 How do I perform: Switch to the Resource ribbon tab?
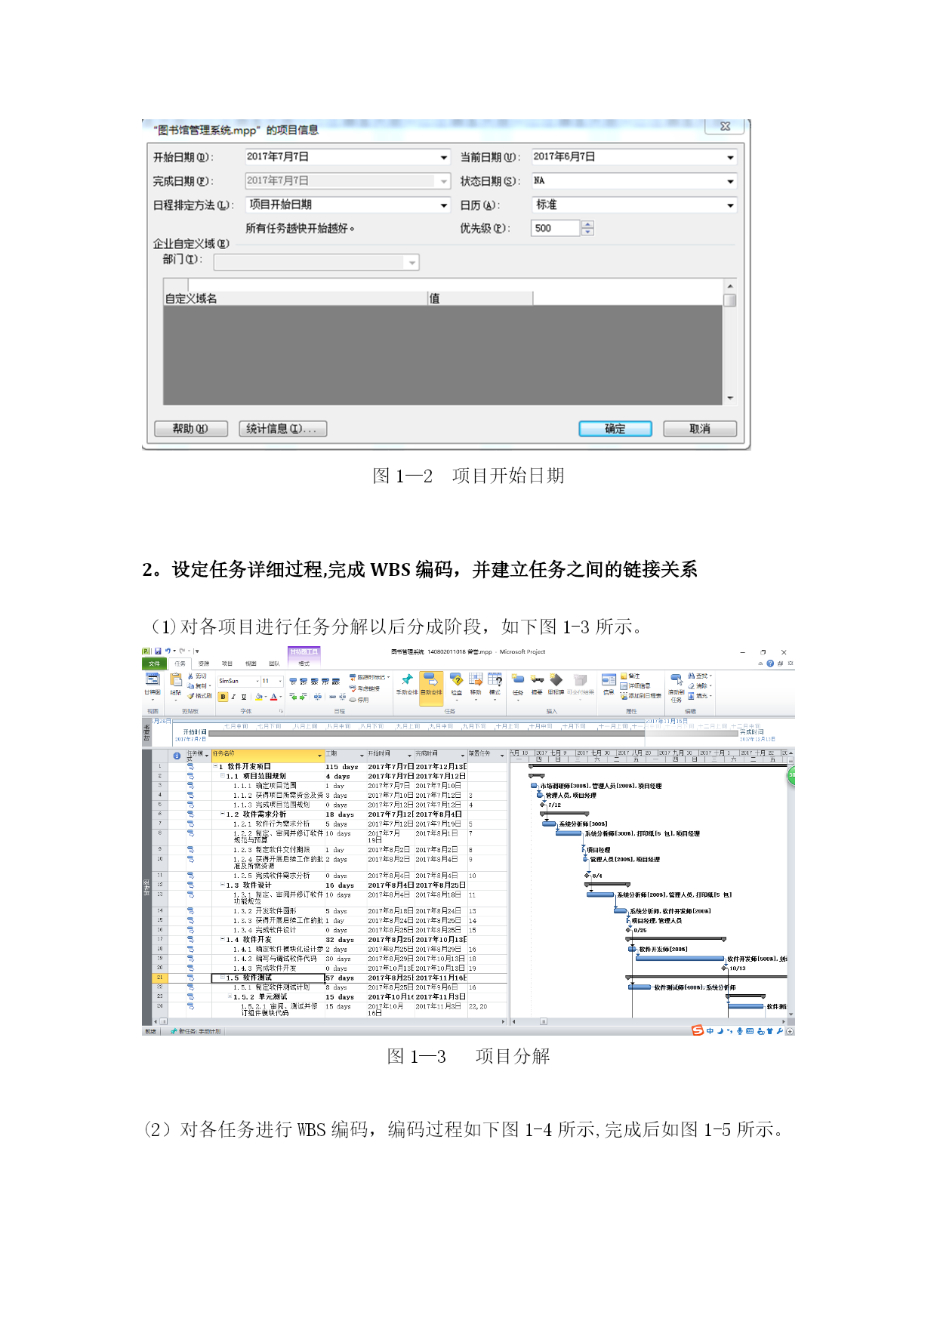204,664
